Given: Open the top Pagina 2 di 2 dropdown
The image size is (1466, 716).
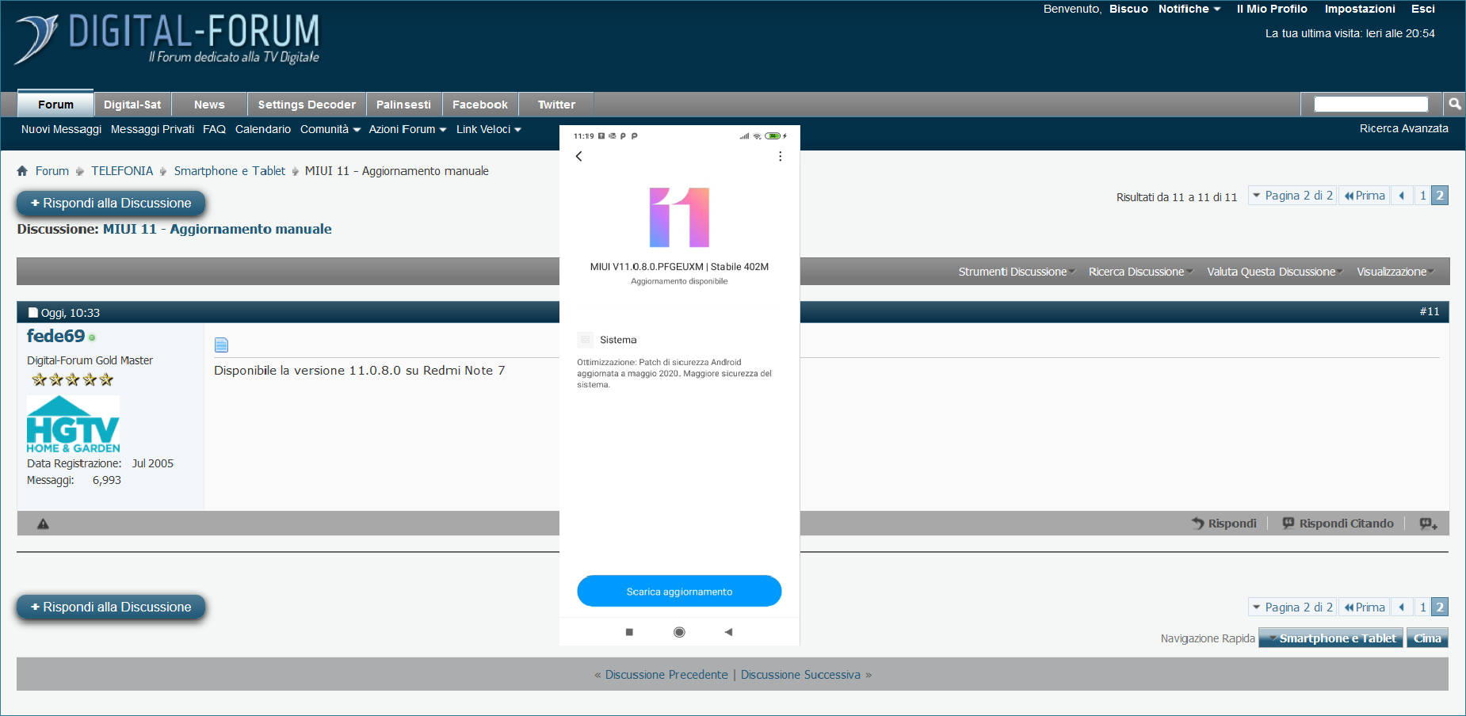Looking at the screenshot, I should point(1292,196).
